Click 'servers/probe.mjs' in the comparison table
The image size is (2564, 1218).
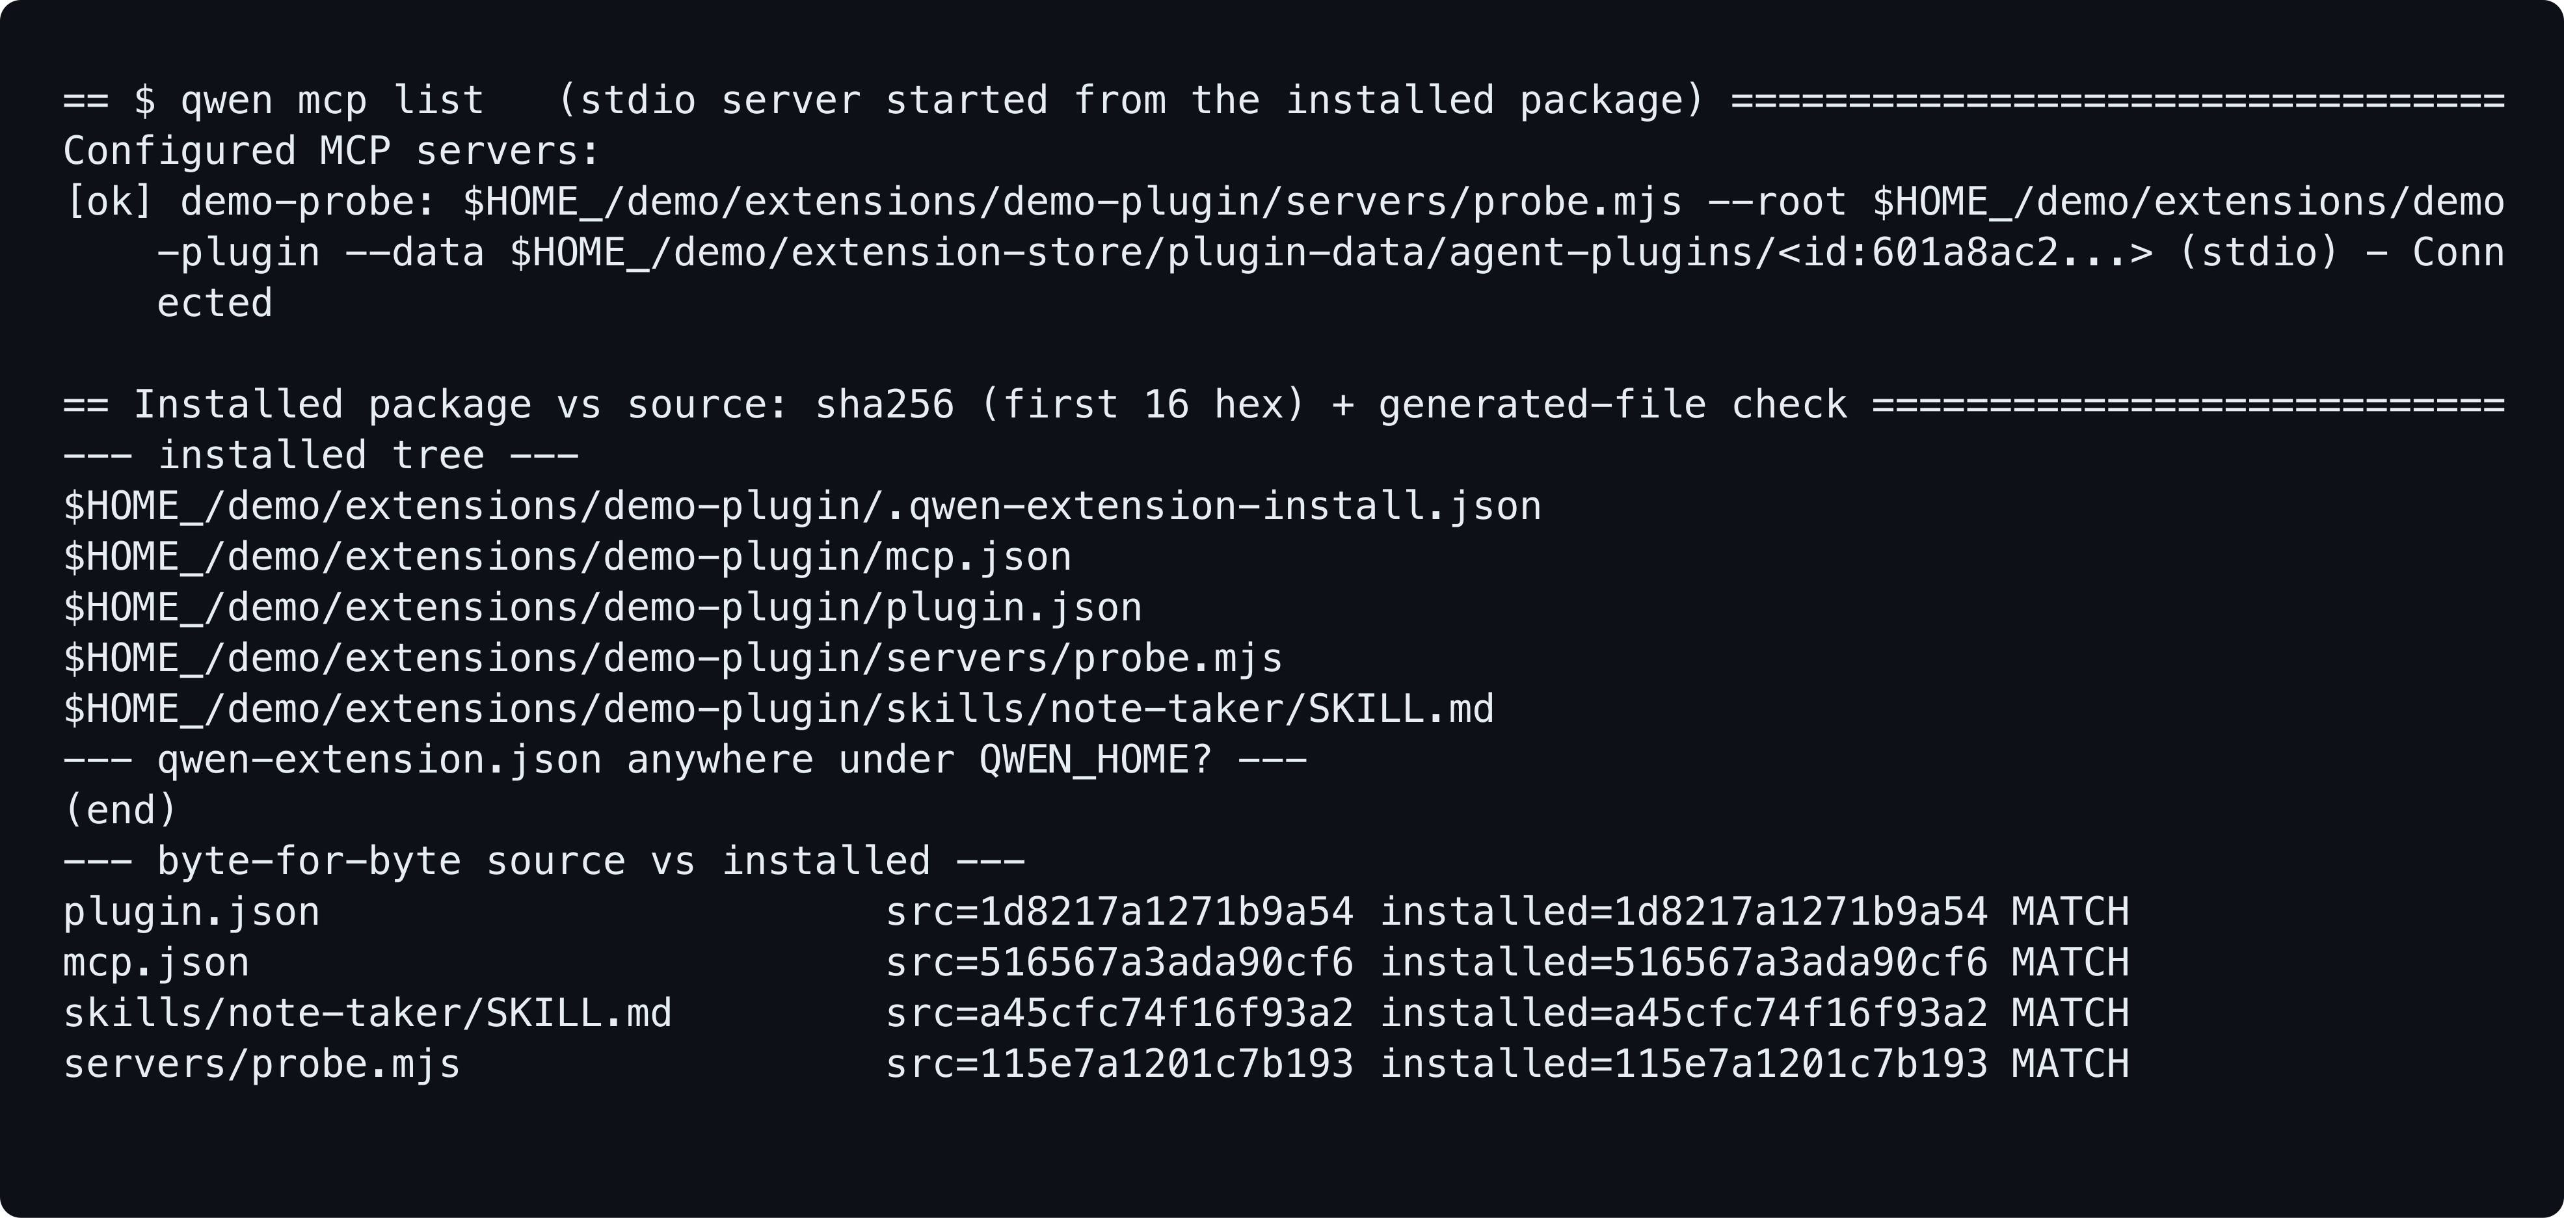point(261,1064)
